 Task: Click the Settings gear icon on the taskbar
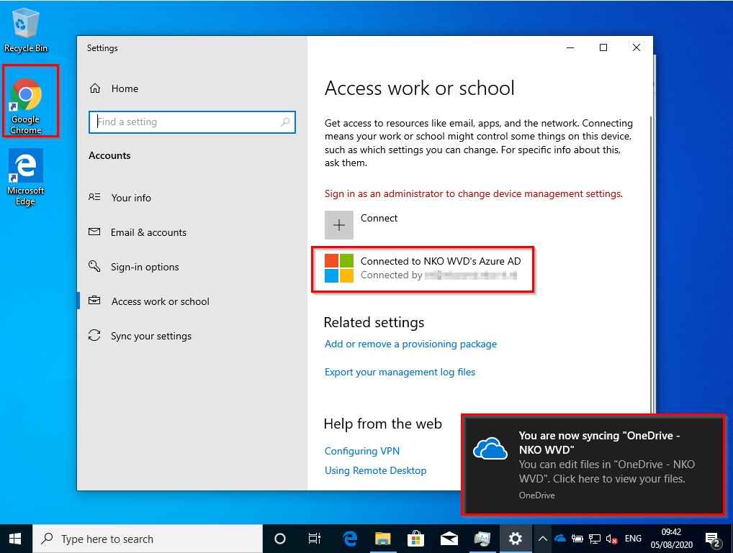[x=515, y=539]
